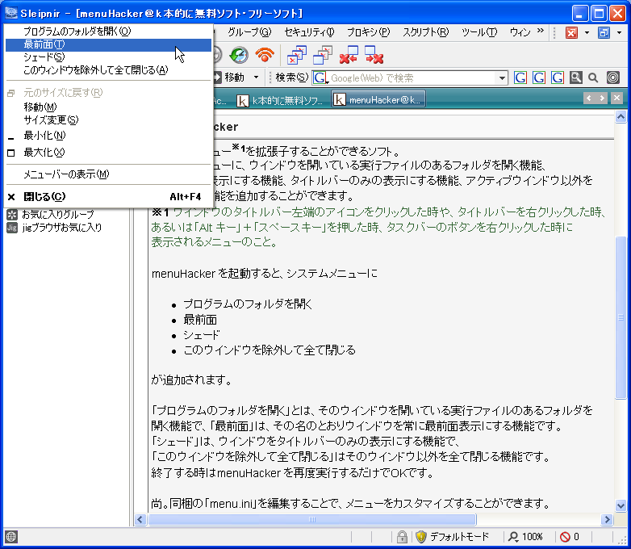
Task: Click Sleipnir app icon in title bar
Action: 10,13
